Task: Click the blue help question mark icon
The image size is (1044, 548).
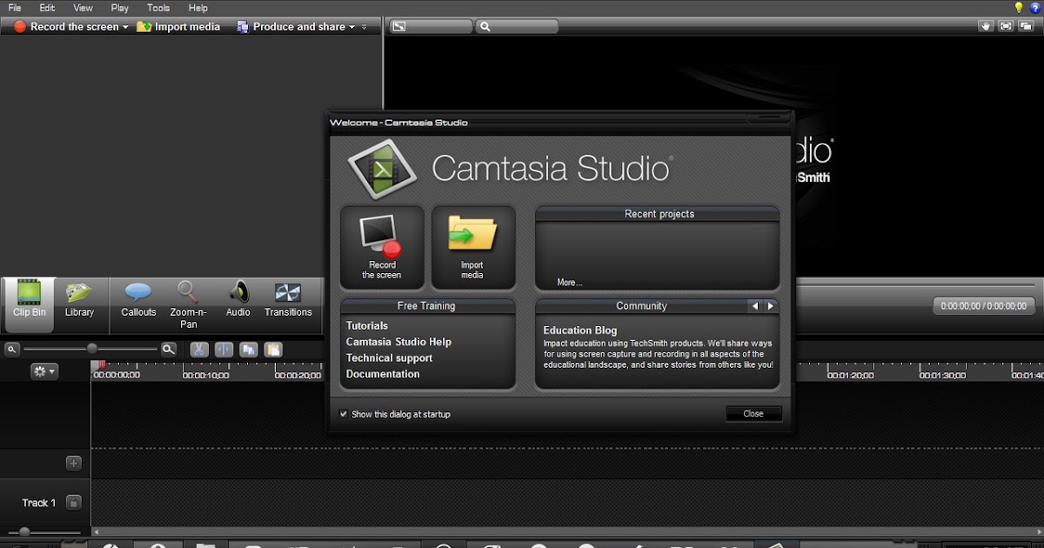Action: 1035,8
